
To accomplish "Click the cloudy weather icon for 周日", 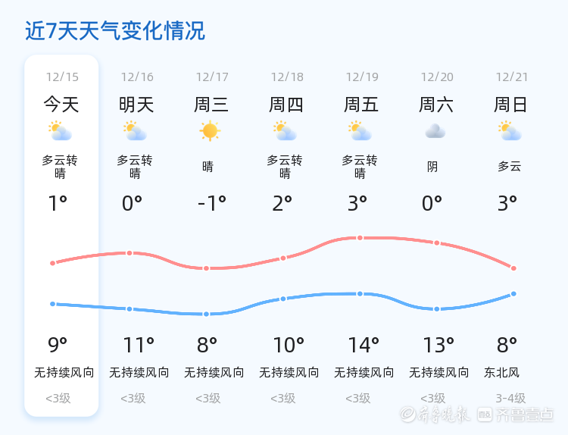I will tap(510, 131).
